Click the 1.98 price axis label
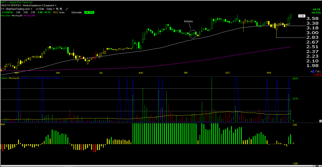Viewport: 322px width, 167px height. [x=312, y=66]
